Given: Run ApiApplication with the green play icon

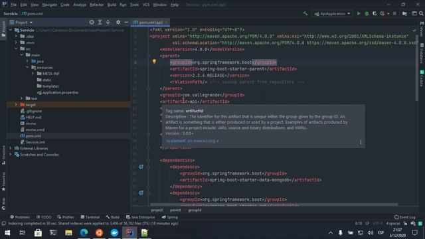Looking at the screenshot, I should point(359,13).
